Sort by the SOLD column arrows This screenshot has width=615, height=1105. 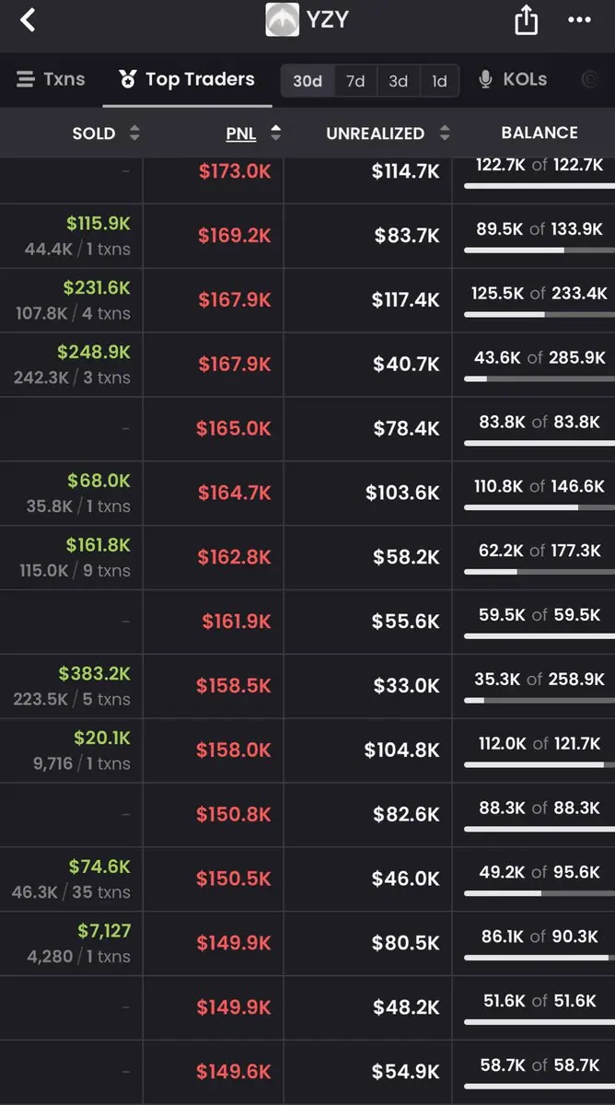point(134,134)
